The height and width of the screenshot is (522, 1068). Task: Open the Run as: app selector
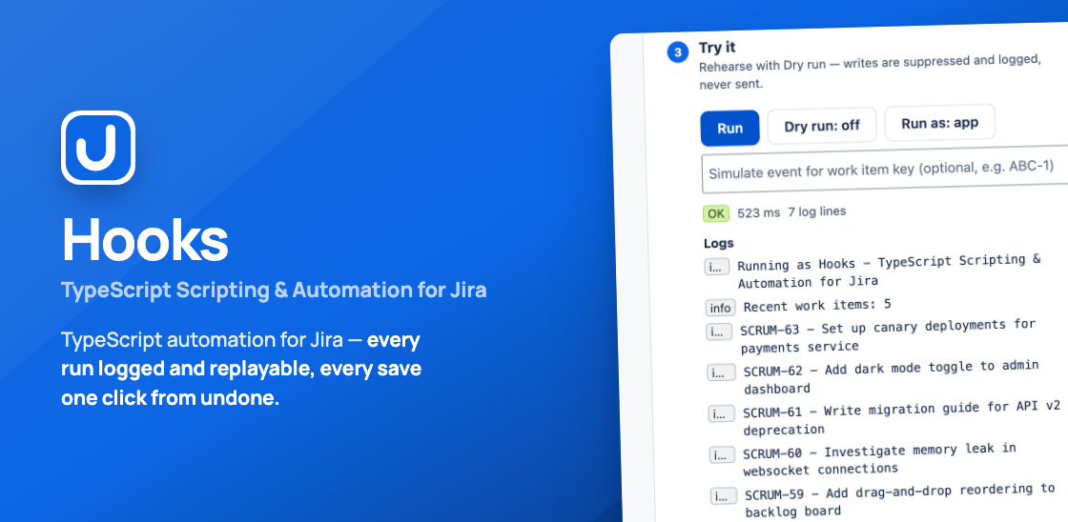(x=940, y=123)
